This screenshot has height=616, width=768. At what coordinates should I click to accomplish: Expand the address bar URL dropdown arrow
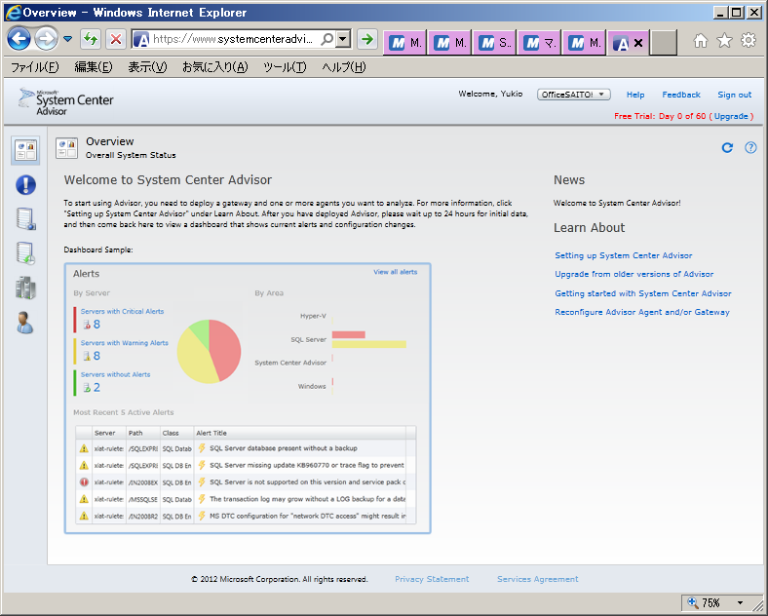coord(342,40)
